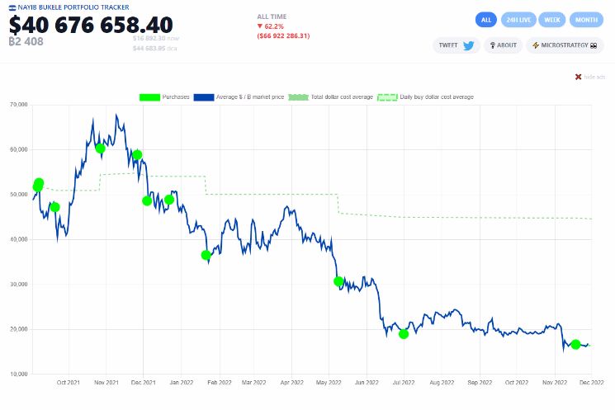Image resolution: width=615 pixels, height=410 pixels.
Task: Switch to the WEEK range
Action: (x=551, y=19)
